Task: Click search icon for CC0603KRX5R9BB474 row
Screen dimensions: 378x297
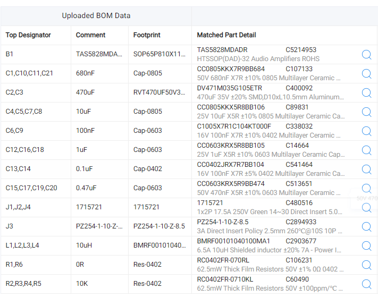Action: coord(366,189)
